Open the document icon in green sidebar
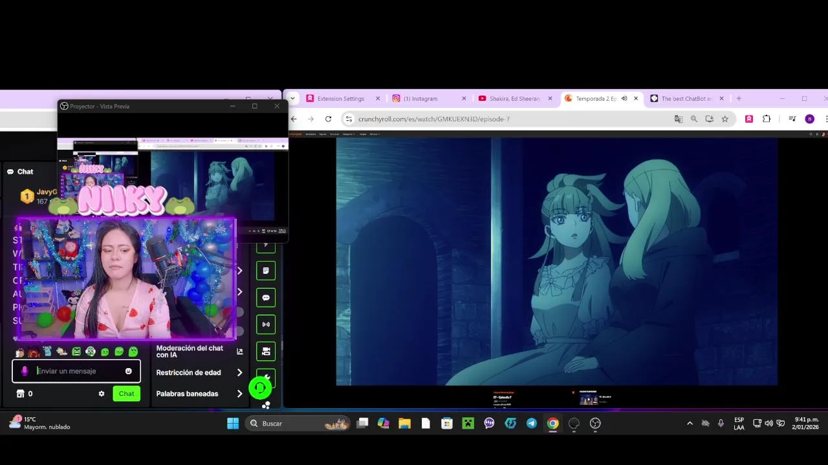Viewport: 828px width, 465px height. coord(266,271)
